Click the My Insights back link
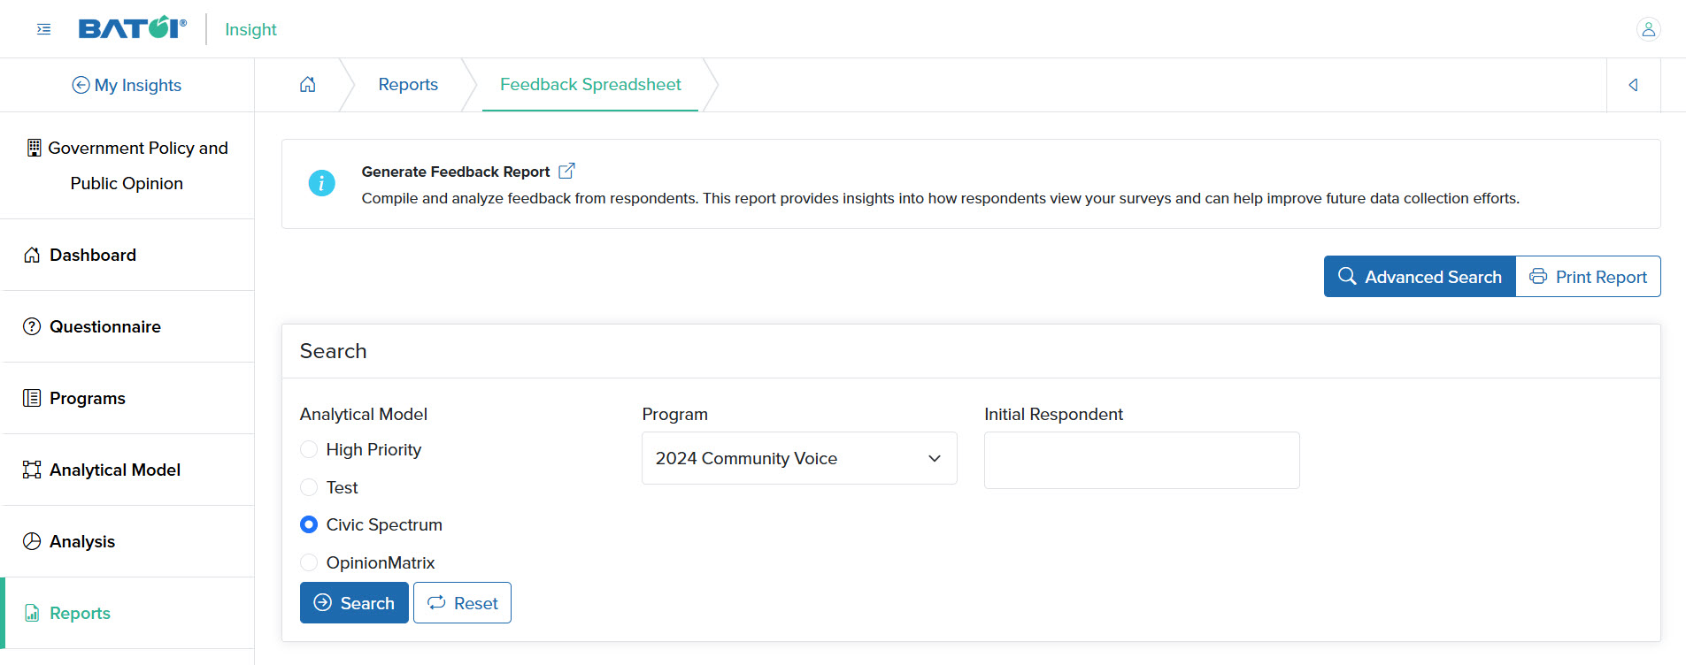The width and height of the screenshot is (1686, 665). (x=127, y=85)
